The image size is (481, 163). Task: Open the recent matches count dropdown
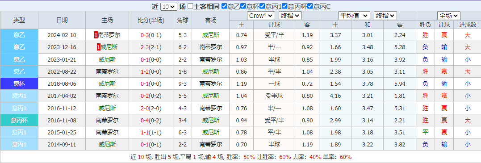coord(168,7)
